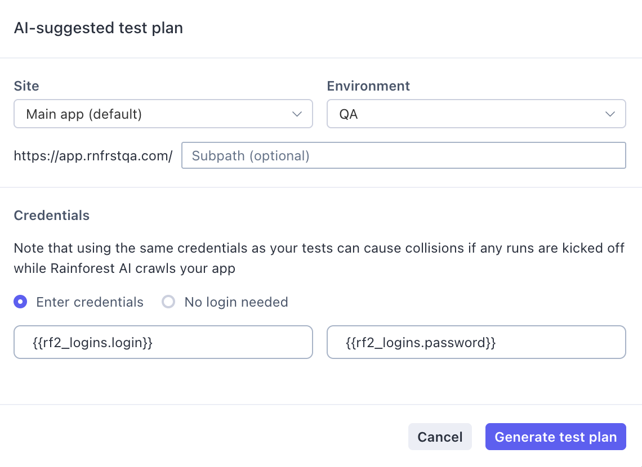Click the AI-suggested test plan dialog title
Image resolution: width=642 pixels, height=467 pixels.
point(99,28)
